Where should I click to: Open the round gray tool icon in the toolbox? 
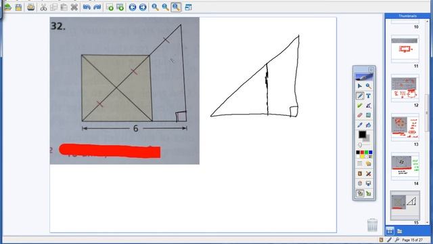pyautogui.click(x=359, y=184)
